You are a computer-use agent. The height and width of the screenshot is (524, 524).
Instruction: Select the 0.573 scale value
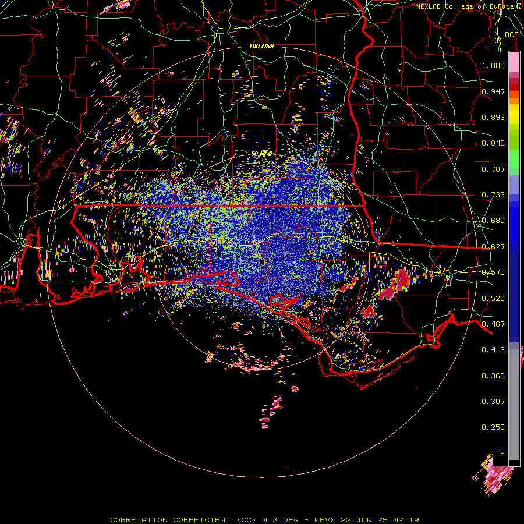click(493, 272)
